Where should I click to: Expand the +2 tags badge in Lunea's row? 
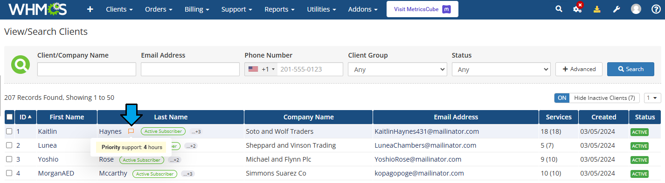pos(191,146)
